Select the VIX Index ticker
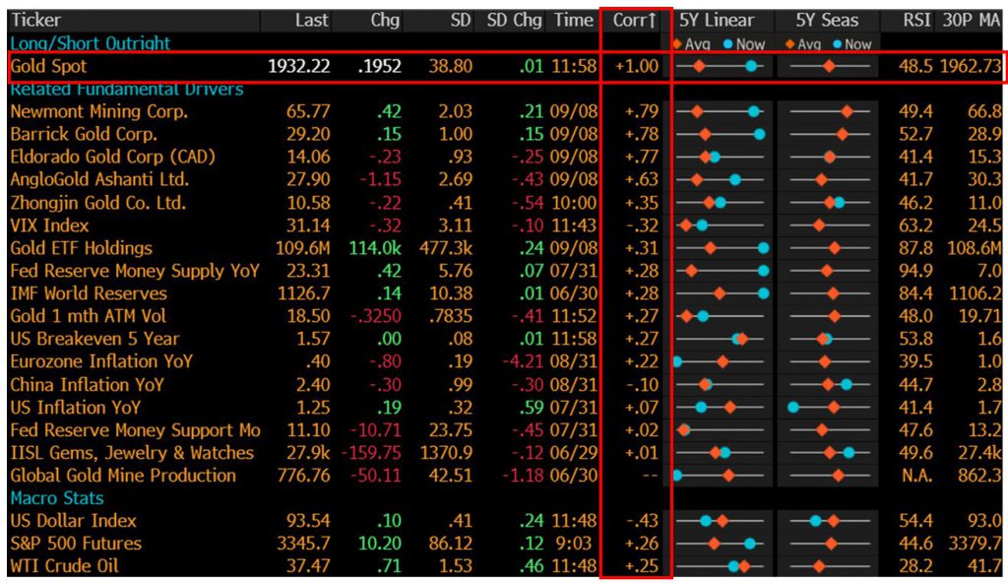This screenshot has width=1008, height=583. tap(49, 226)
